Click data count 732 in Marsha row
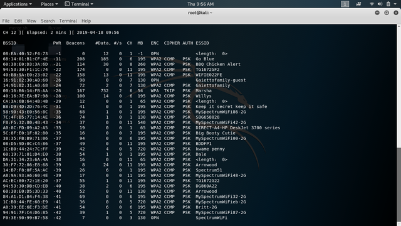The width and height of the screenshot is (401, 226). coord(105,90)
